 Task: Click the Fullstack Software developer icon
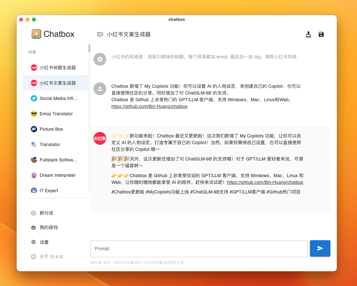point(34,160)
